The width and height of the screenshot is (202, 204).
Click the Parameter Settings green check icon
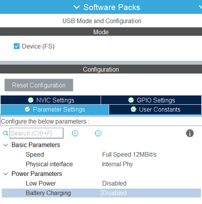27,109
